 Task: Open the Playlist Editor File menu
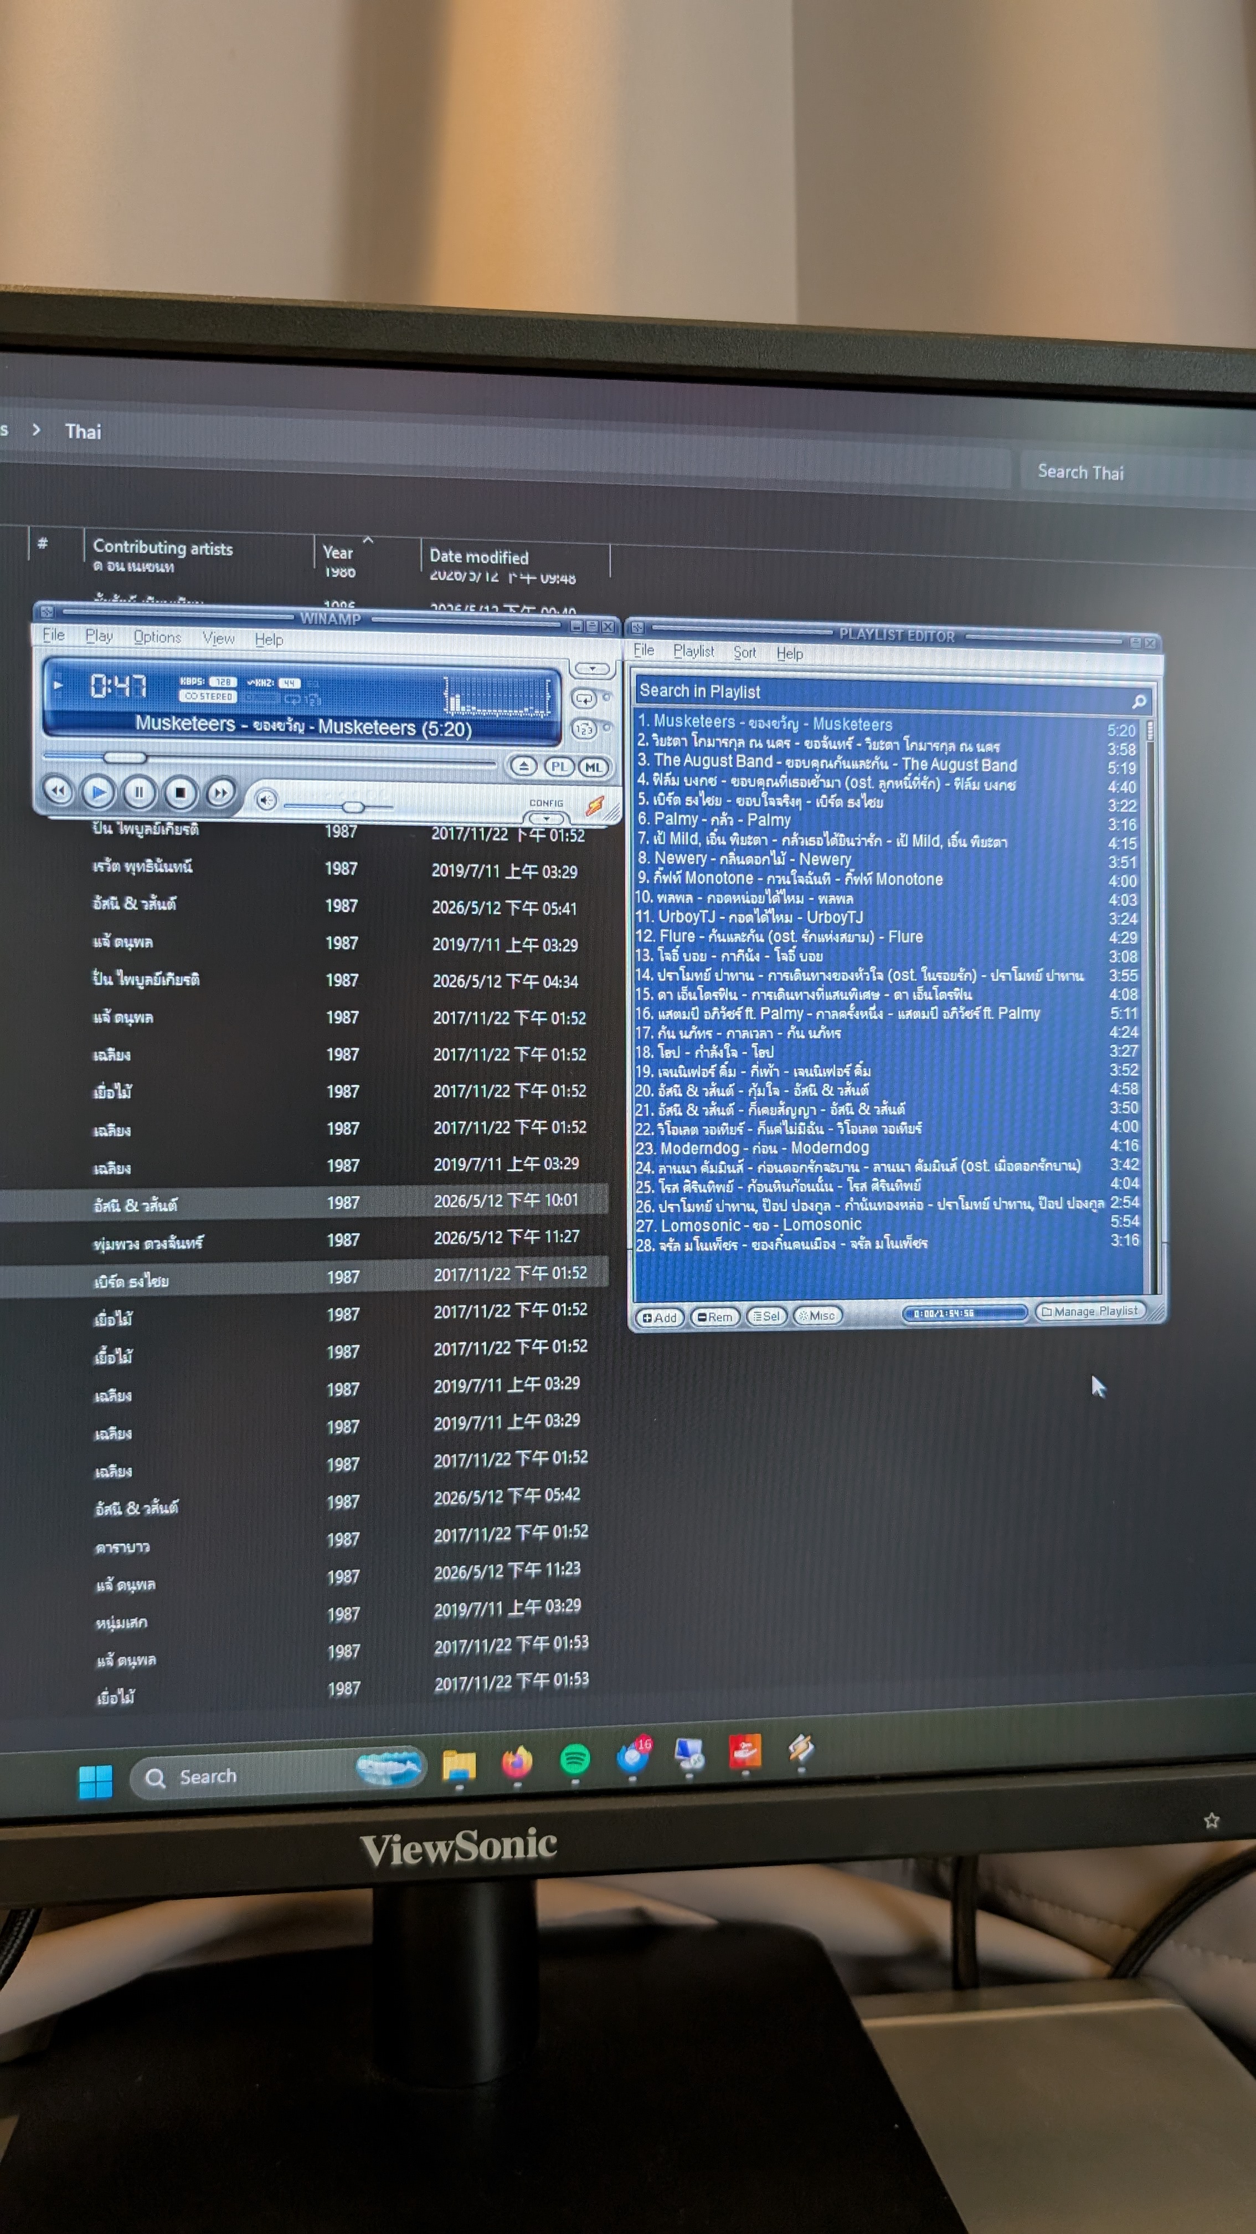click(644, 649)
